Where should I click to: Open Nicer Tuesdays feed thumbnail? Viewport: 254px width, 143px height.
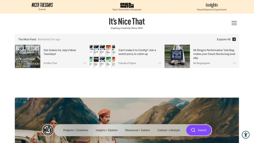(27, 56)
